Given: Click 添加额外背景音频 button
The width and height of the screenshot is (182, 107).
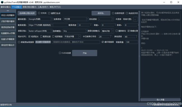Looking at the screenshot, I should [x=43, y=42].
